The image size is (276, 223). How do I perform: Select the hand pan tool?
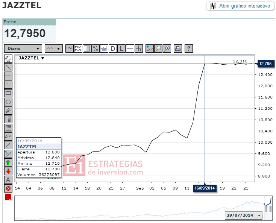tap(8, 59)
